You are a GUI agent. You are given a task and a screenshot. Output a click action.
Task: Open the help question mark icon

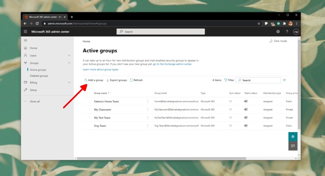coord(287,32)
